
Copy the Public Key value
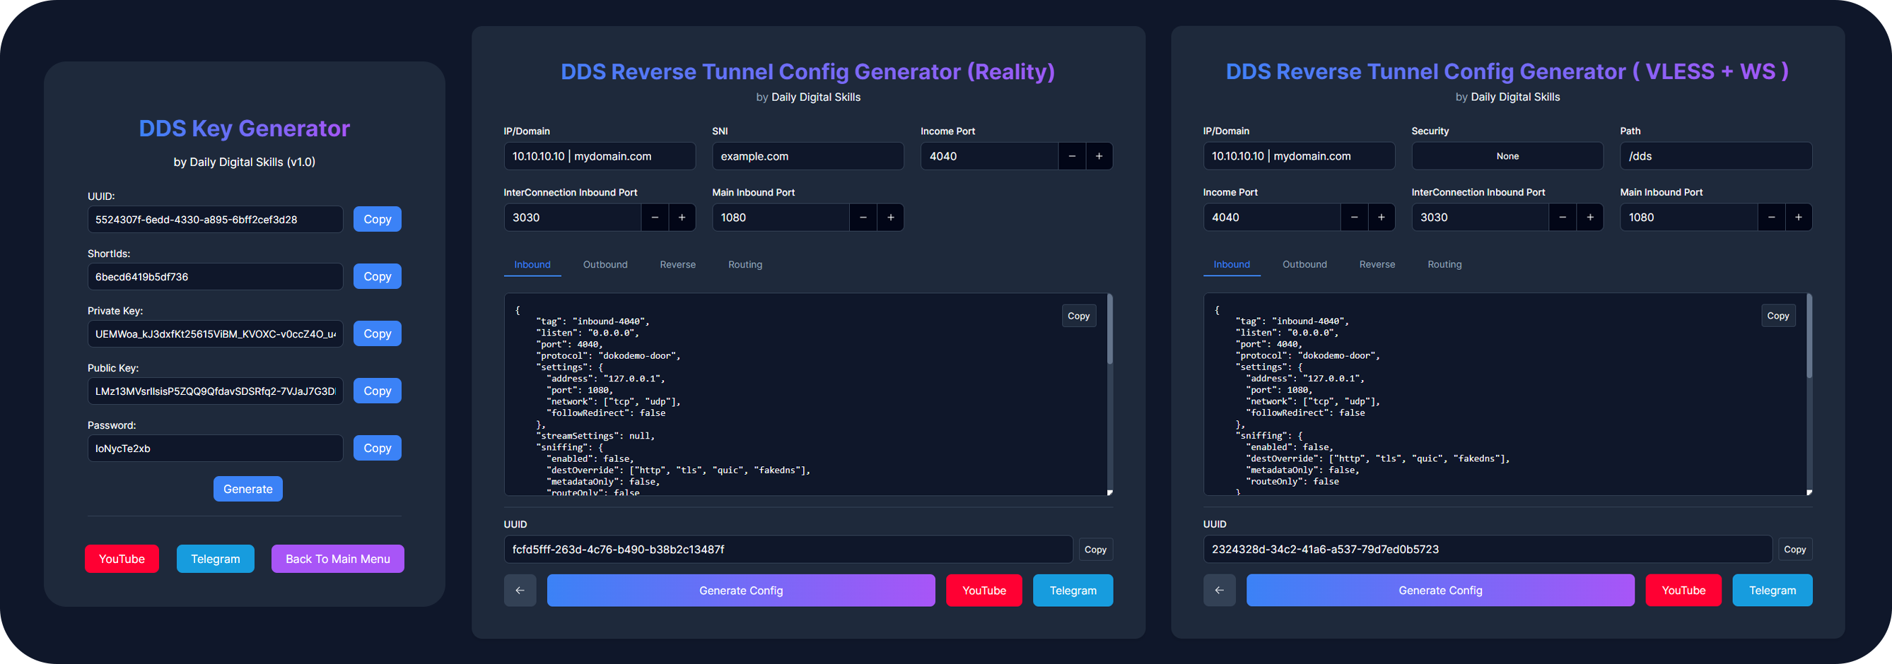377,391
